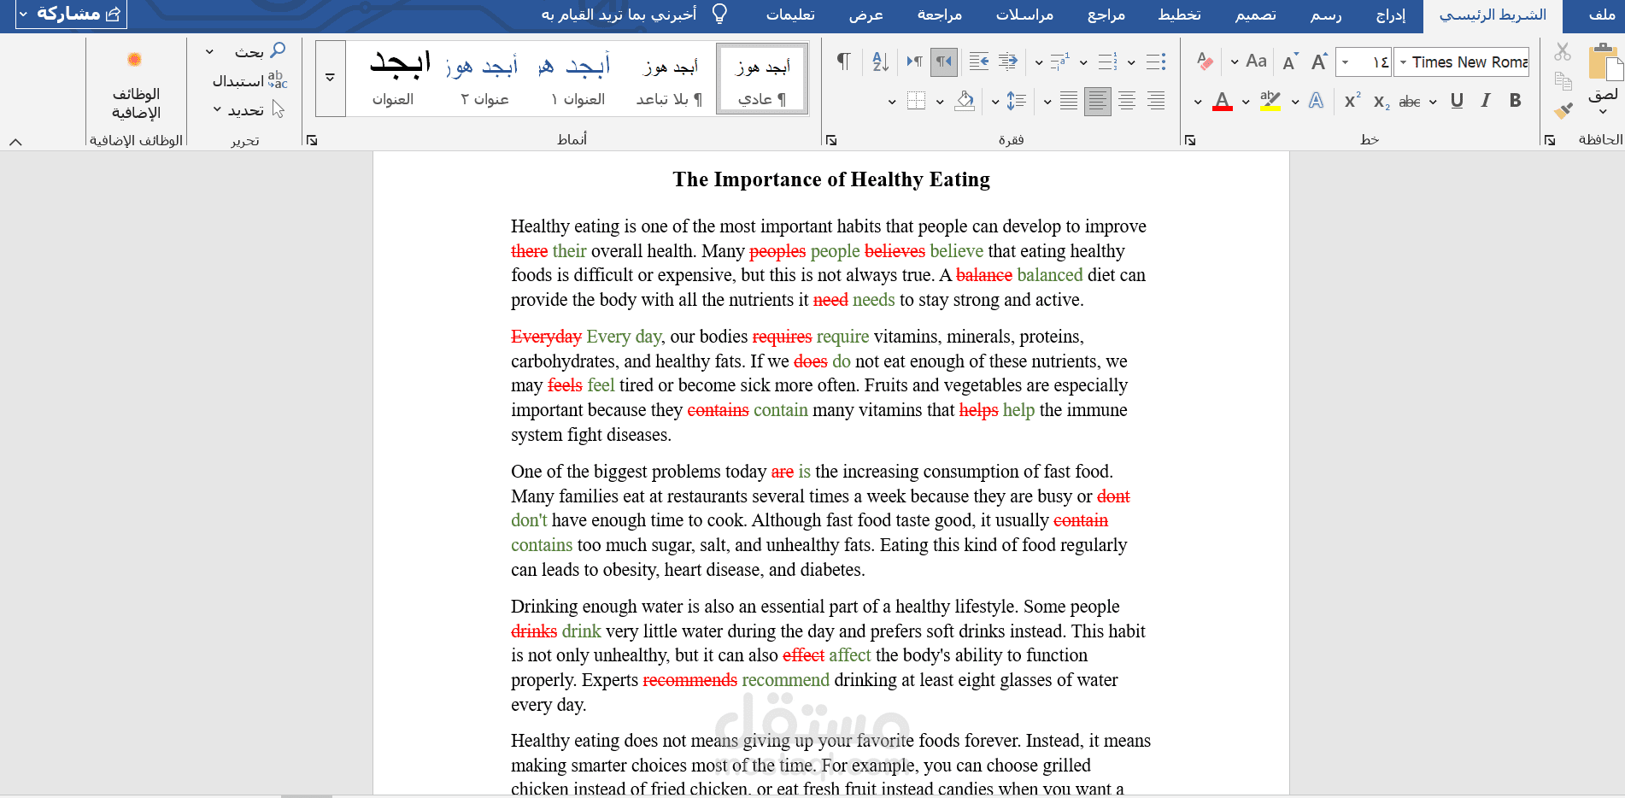
Task: Toggle Italic formatting
Action: (1486, 101)
